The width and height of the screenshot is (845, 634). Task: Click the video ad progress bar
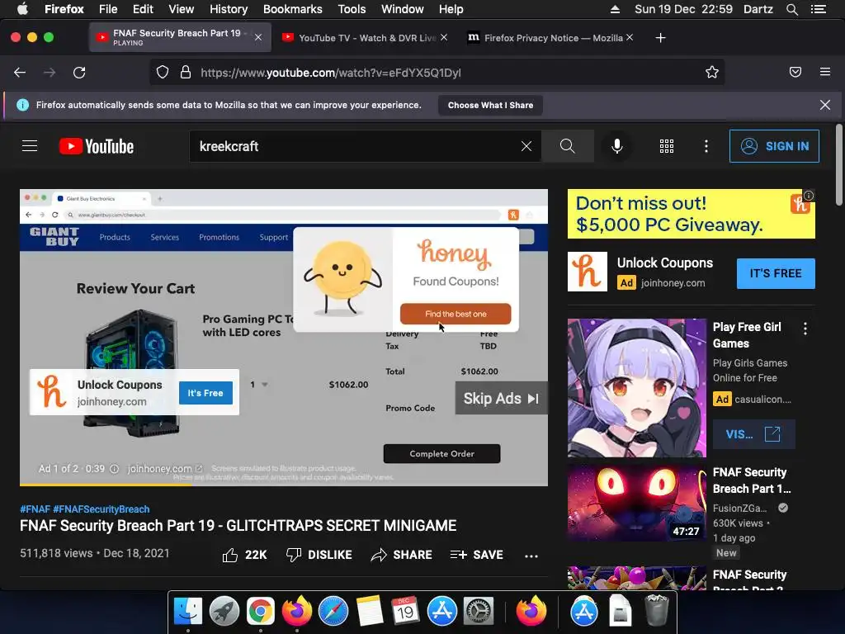tap(284, 485)
